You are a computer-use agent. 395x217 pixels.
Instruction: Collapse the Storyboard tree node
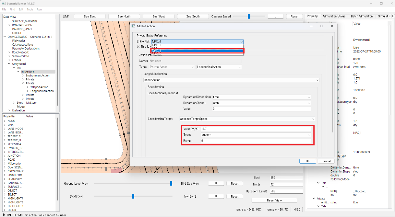(x=9, y=64)
